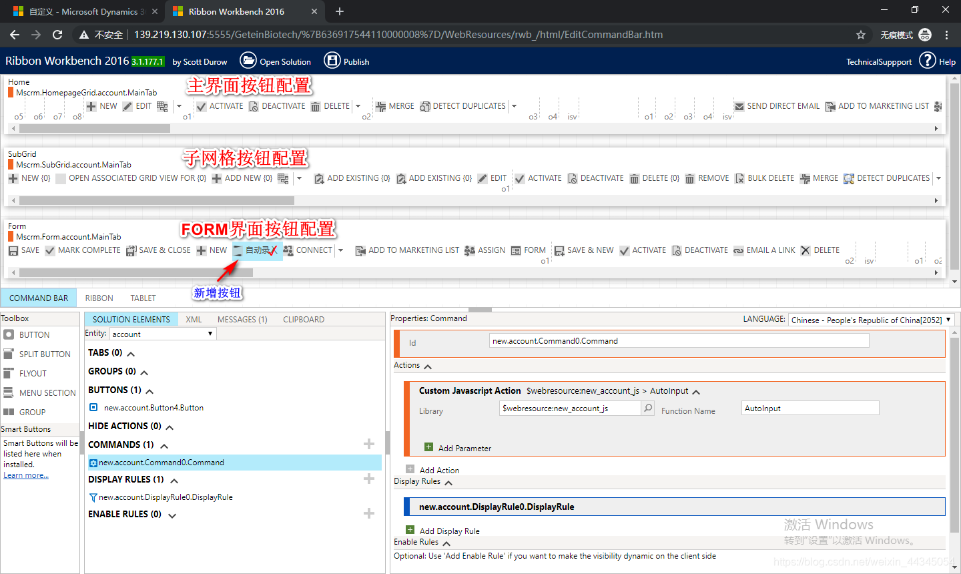Click the Learn more link
Viewport: 961px width, 574px height.
(x=26, y=475)
